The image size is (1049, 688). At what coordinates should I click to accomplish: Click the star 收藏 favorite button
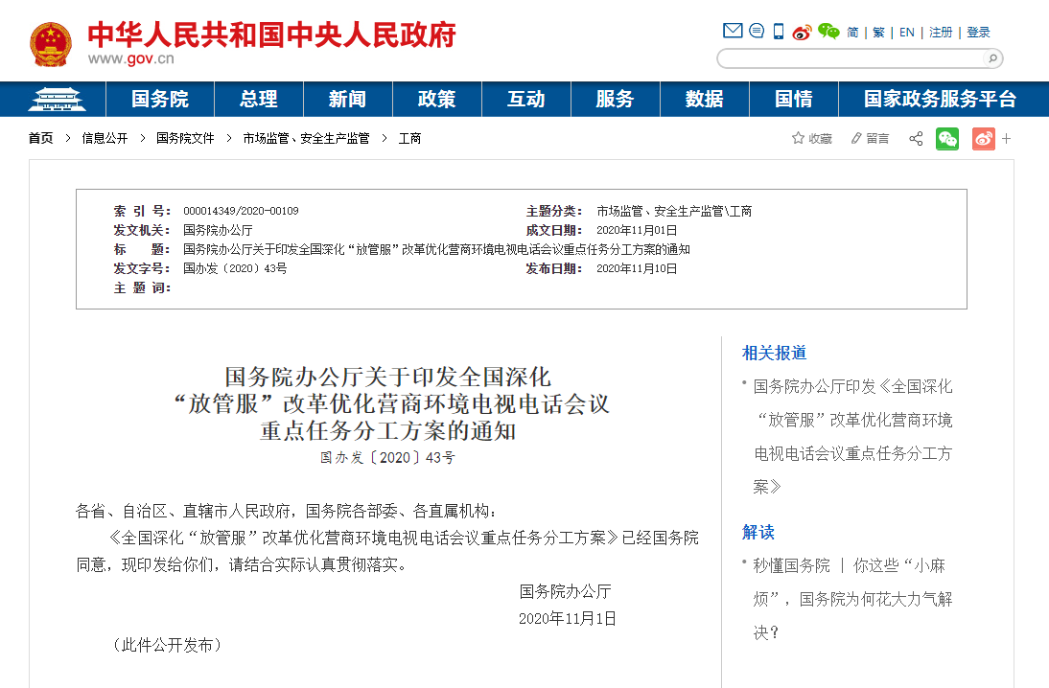point(811,139)
